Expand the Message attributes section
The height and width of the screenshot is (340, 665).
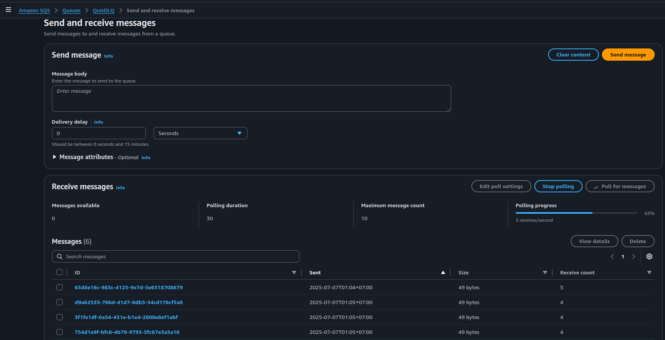click(55, 157)
